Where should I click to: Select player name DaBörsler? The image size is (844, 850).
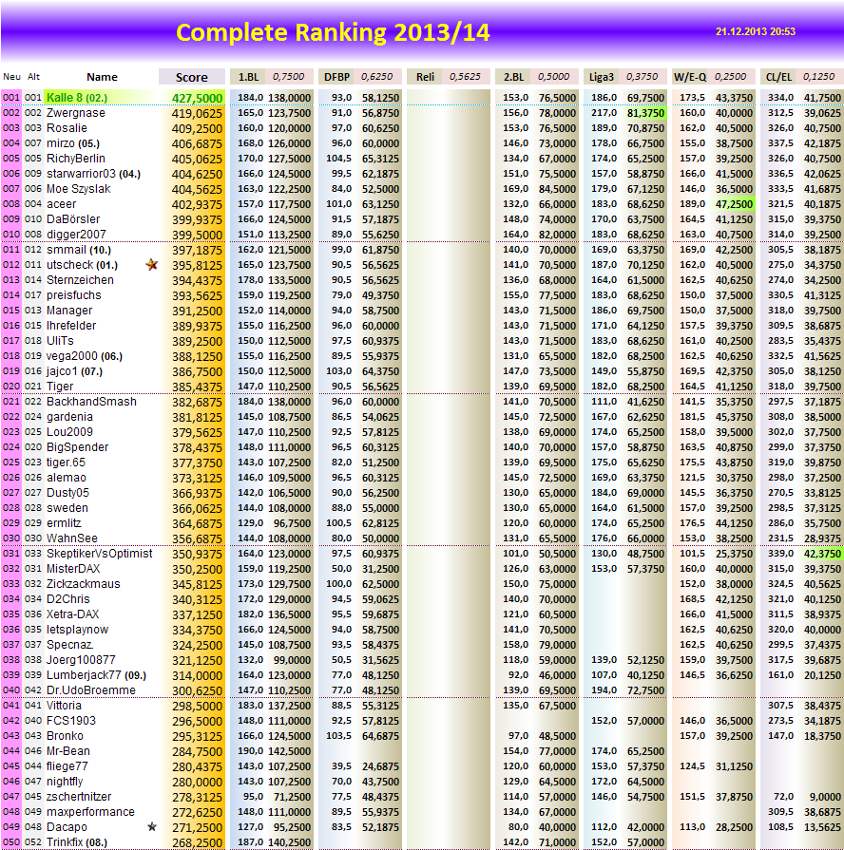tap(73, 219)
